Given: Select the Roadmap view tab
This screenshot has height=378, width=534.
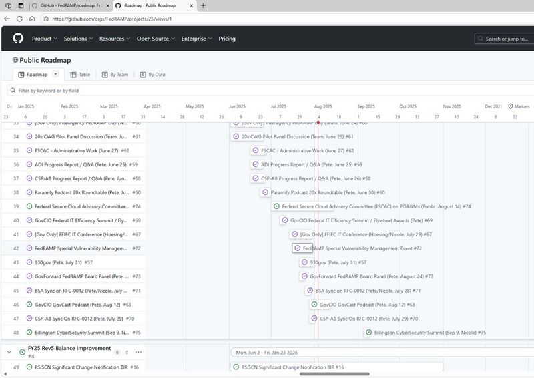Looking at the screenshot, I should (33, 75).
